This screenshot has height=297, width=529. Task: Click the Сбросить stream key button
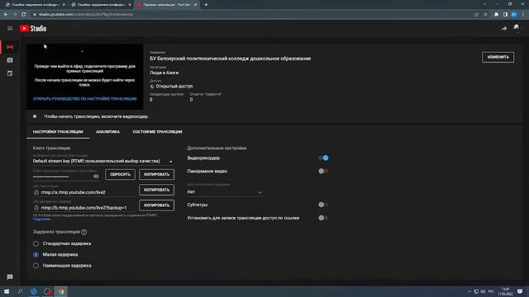click(120, 174)
